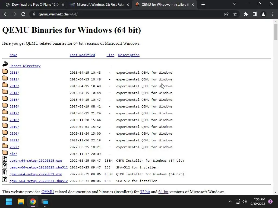This screenshot has height=208, width=278.
Task: Open the 2017/ directory
Action: click(x=14, y=113)
